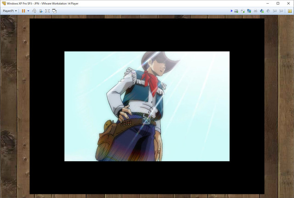Expand the power options dropdown arrow
The image size is (294, 198).
click(28, 11)
